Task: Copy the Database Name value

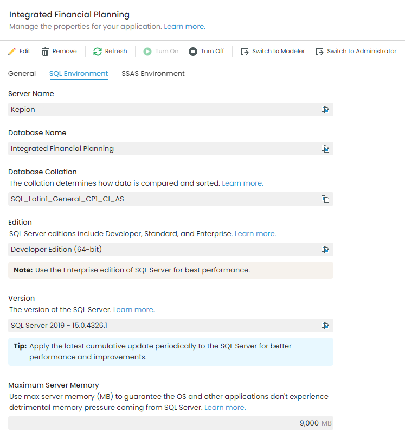Action: [x=325, y=148]
